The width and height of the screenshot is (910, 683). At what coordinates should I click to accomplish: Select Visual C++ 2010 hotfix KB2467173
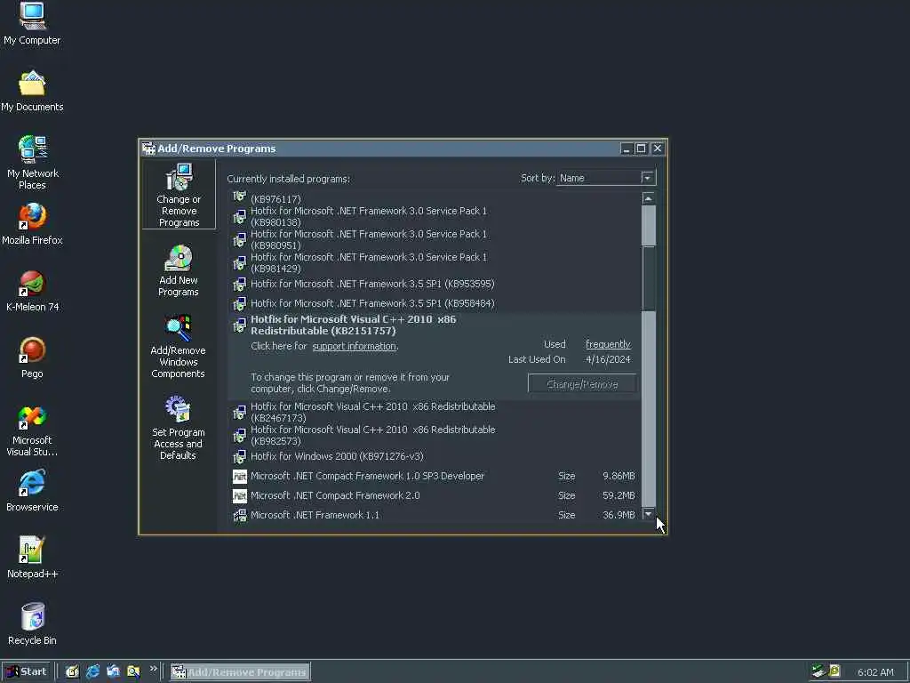433,413
